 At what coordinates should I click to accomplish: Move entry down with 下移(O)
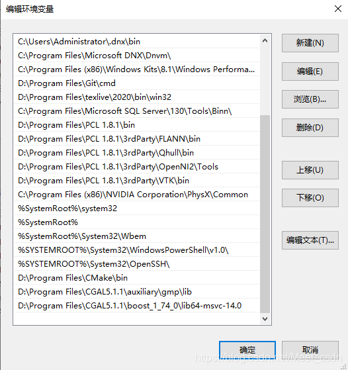tap(310, 198)
